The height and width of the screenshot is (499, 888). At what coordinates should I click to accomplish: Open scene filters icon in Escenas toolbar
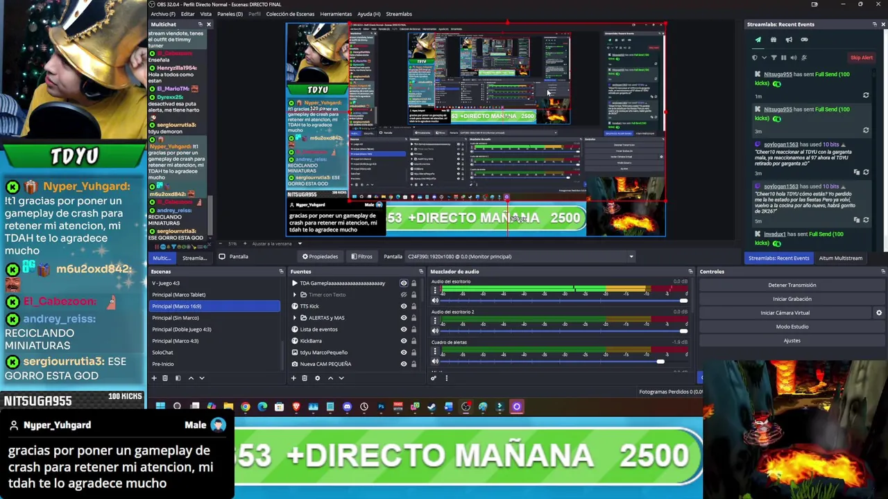pyautogui.click(x=178, y=378)
